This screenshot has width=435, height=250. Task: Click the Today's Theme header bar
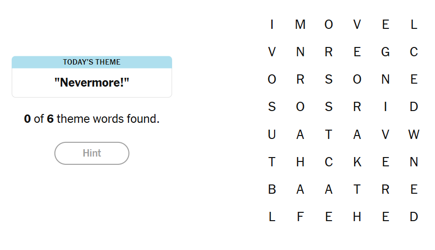tap(92, 62)
